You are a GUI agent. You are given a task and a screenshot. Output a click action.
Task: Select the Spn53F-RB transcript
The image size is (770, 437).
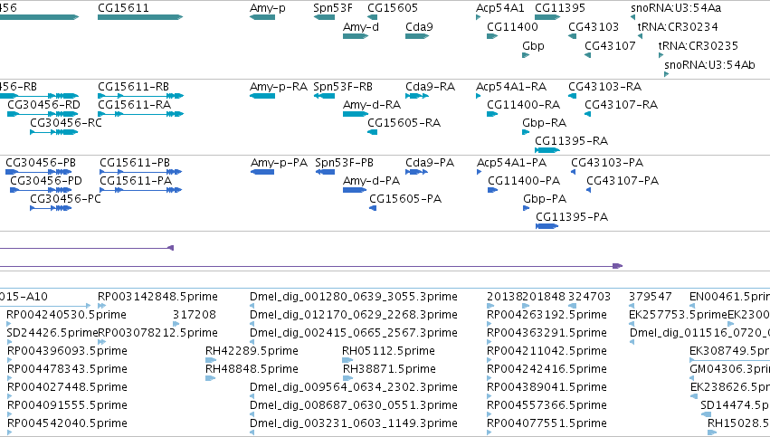click(324, 96)
